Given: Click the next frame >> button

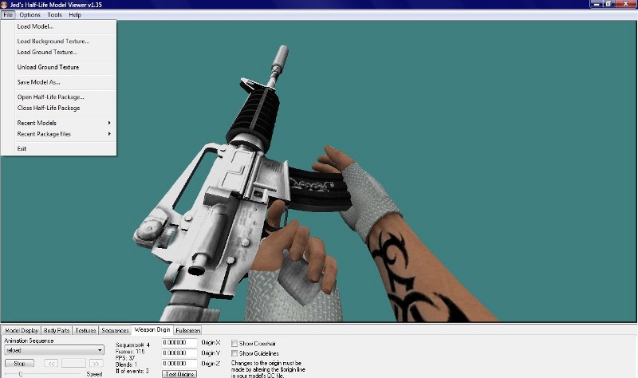Looking at the screenshot, I should tap(96, 363).
